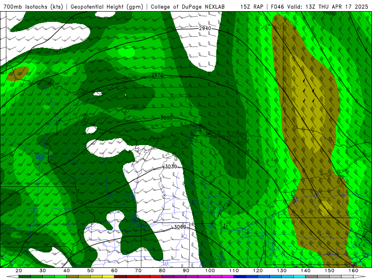This screenshot has height=279, width=372.
Task: Click the dark red swatch under 60
Action: pos(120,277)
